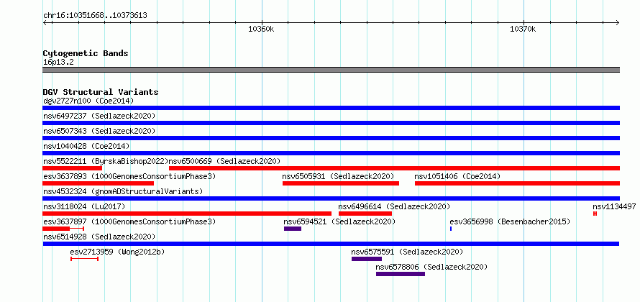The height and width of the screenshot is (302, 640).
Task: Open the nsv6500669 (Sedlazeck2020) variant label
Action: 225,161
